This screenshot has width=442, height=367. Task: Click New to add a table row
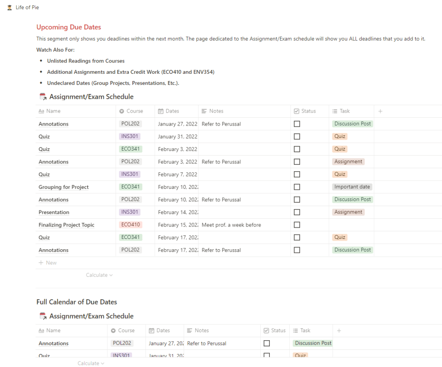point(47,262)
